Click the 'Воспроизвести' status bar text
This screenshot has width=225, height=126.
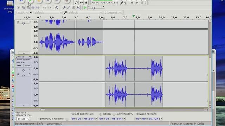pos(38,124)
